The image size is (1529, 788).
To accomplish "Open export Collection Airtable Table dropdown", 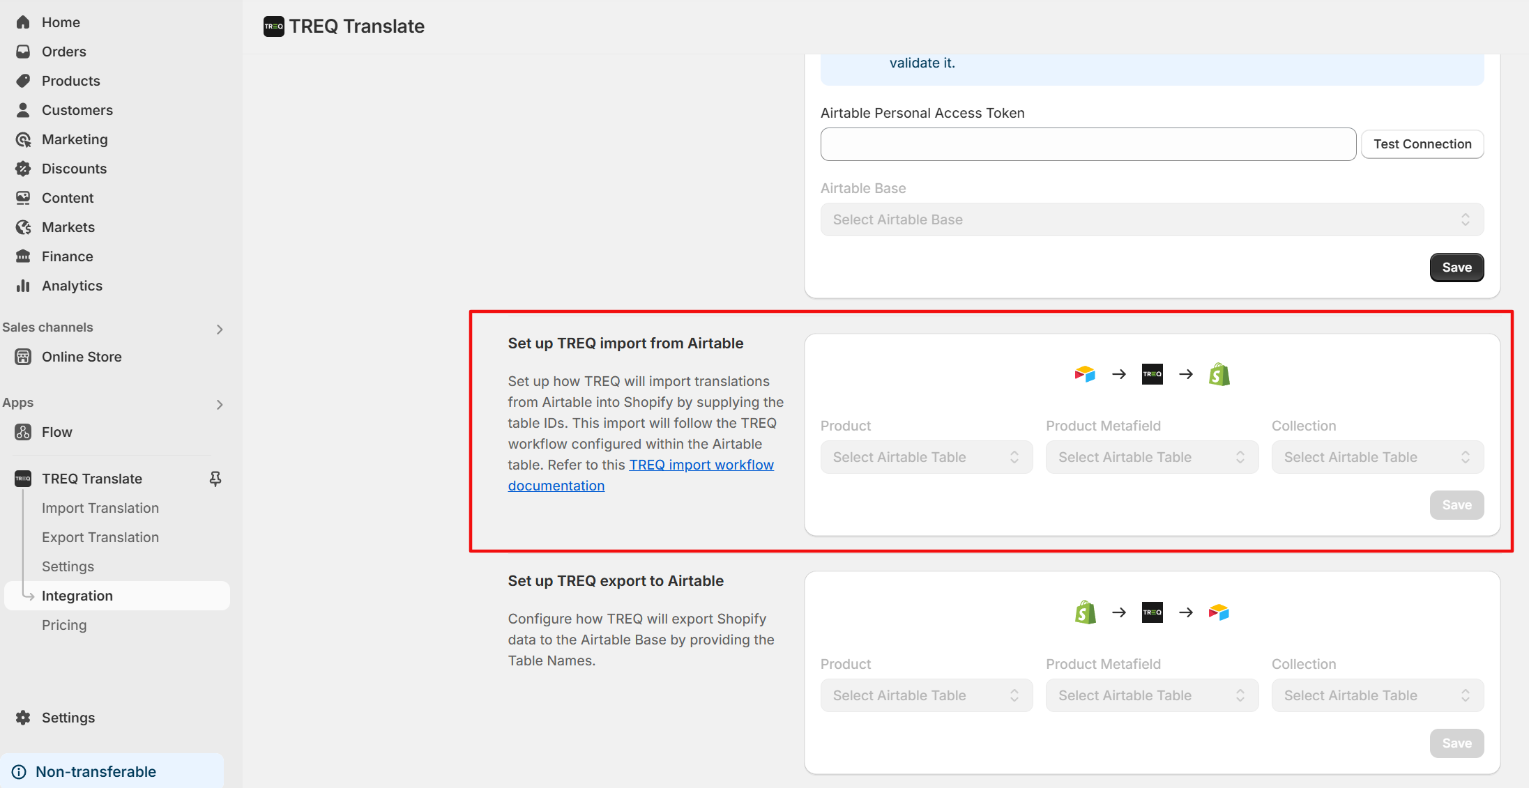I will 1378,695.
